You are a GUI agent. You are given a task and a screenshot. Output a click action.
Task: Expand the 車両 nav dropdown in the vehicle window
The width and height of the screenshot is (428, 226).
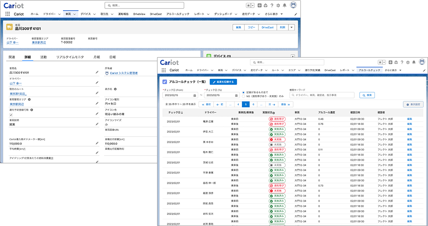tap(74, 14)
